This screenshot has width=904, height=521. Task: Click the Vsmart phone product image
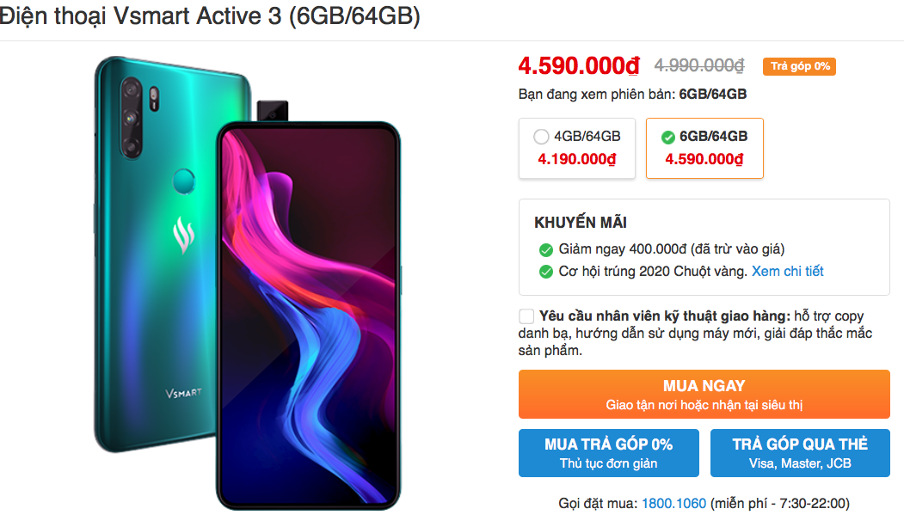tap(248, 282)
